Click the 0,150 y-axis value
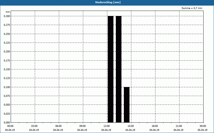This screenshot has width=214, height=133. click(x=7, y=69)
